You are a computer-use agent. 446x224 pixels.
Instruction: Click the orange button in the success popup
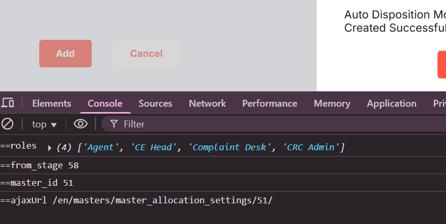pyautogui.click(x=442, y=65)
